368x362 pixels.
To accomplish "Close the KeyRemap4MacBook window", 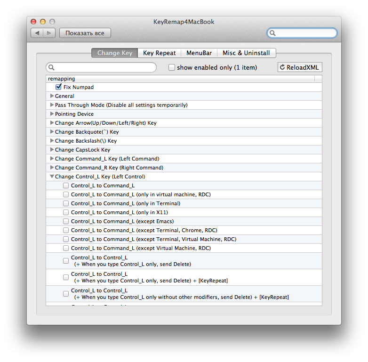I will 33,22.
